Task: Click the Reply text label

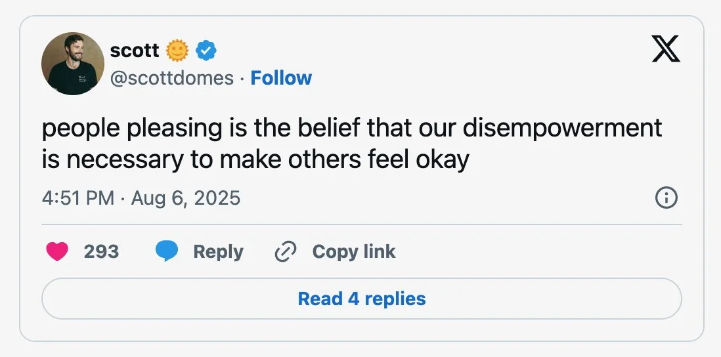Action: point(218,251)
